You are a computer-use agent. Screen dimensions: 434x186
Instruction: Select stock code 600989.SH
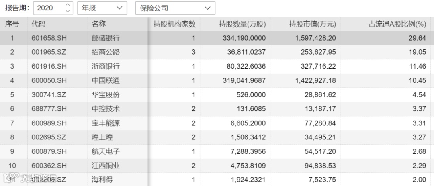(x=49, y=123)
